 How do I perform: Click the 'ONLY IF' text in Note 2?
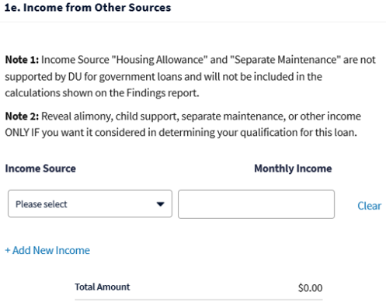click(x=22, y=133)
